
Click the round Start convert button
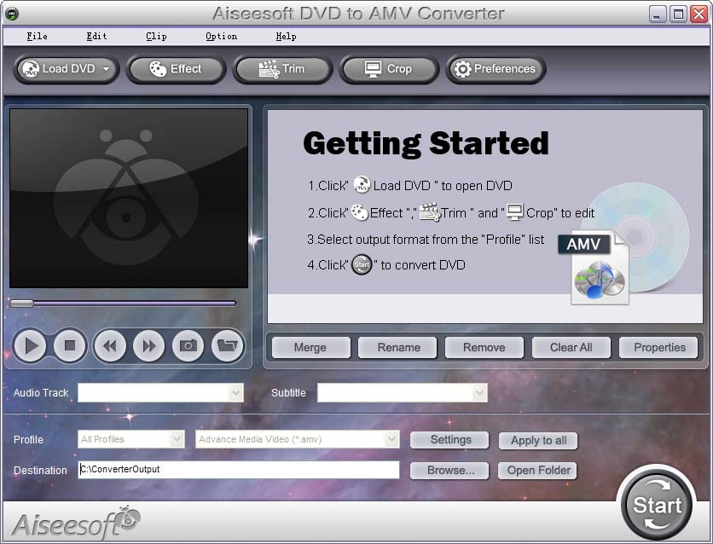(656, 504)
